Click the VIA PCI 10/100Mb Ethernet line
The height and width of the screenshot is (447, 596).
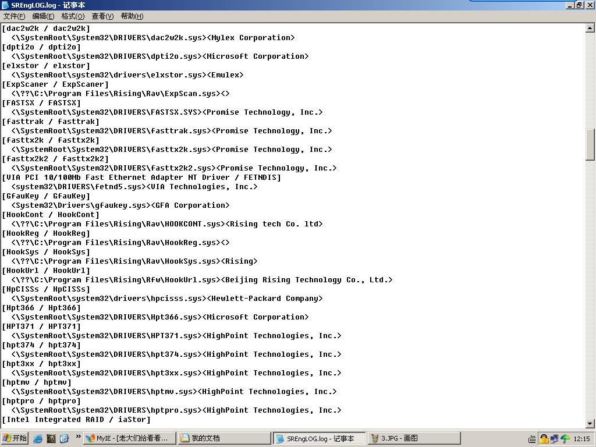click(141, 177)
